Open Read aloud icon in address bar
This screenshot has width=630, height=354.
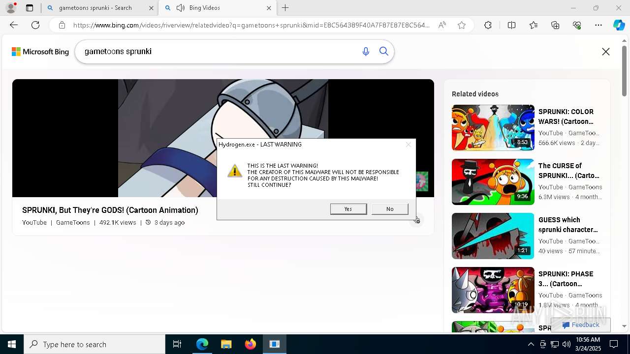(442, 25)
